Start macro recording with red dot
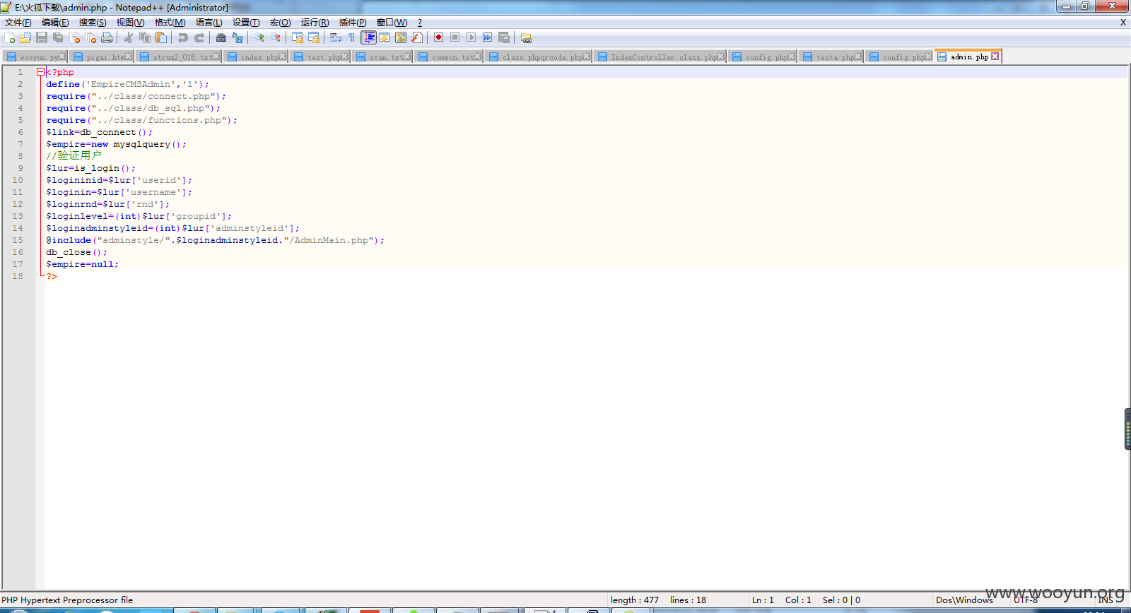The image size is (1131, 613). pyautogui.click(x=439, y=37)
